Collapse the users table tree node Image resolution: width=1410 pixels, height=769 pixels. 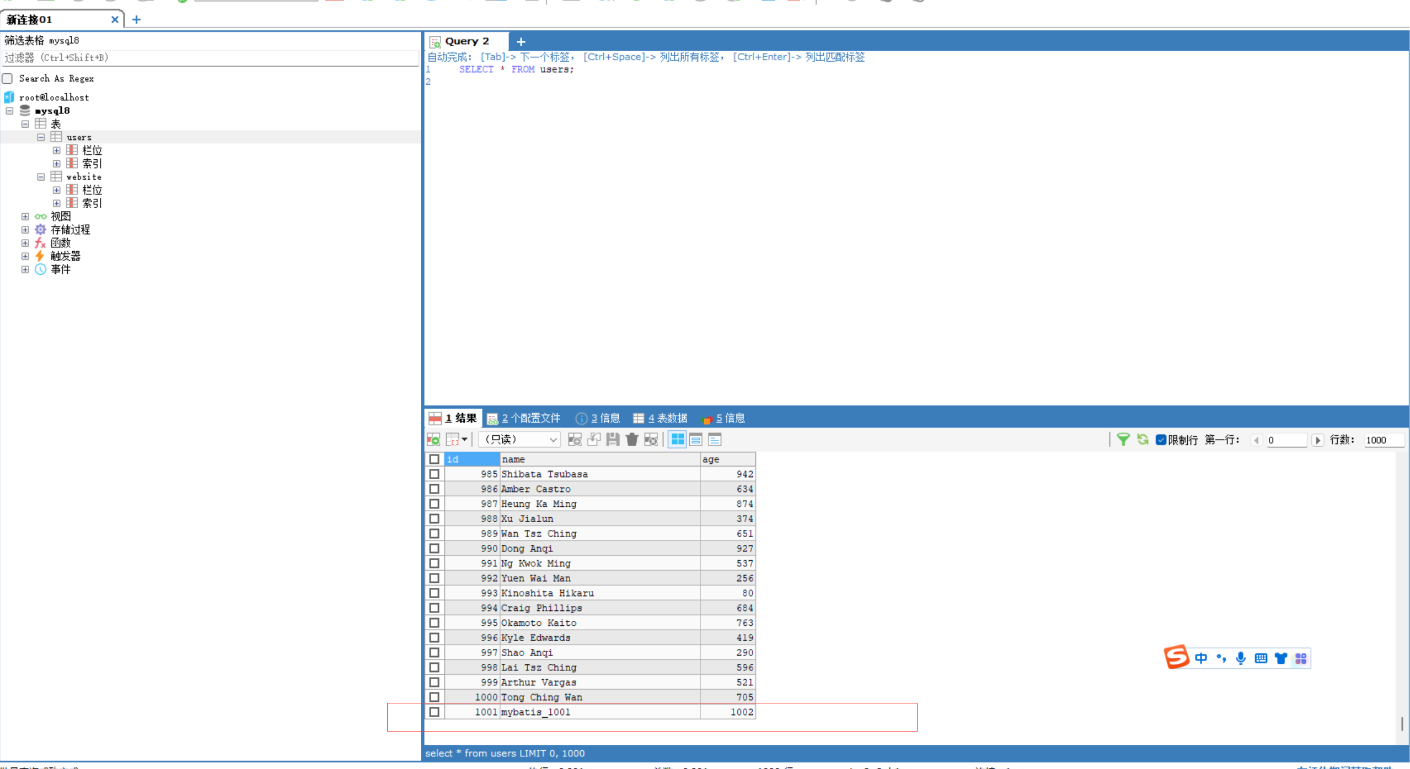(41, 137)
